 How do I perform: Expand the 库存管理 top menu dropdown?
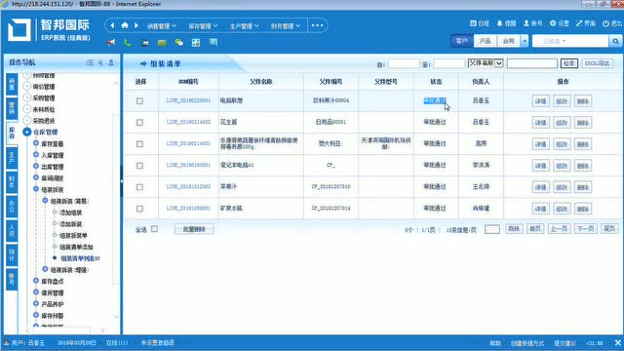[x=203, y=26]
